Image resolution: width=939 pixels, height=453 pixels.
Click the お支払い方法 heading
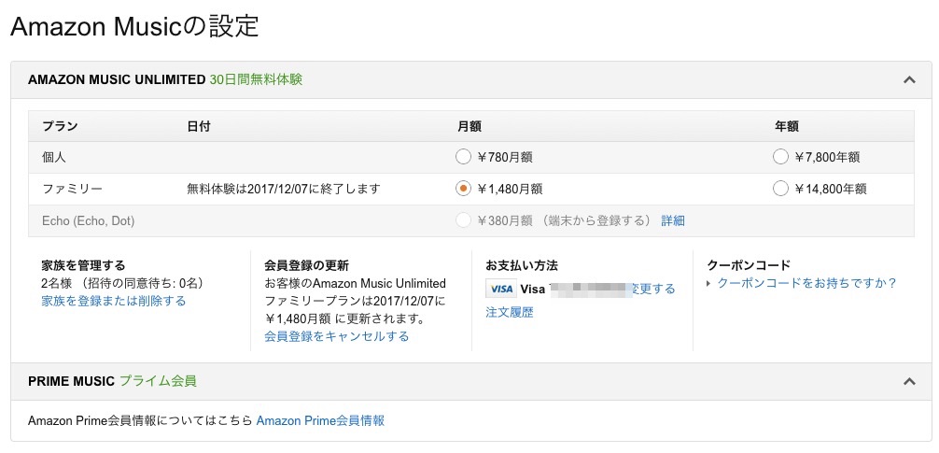[x=522, y=265]
